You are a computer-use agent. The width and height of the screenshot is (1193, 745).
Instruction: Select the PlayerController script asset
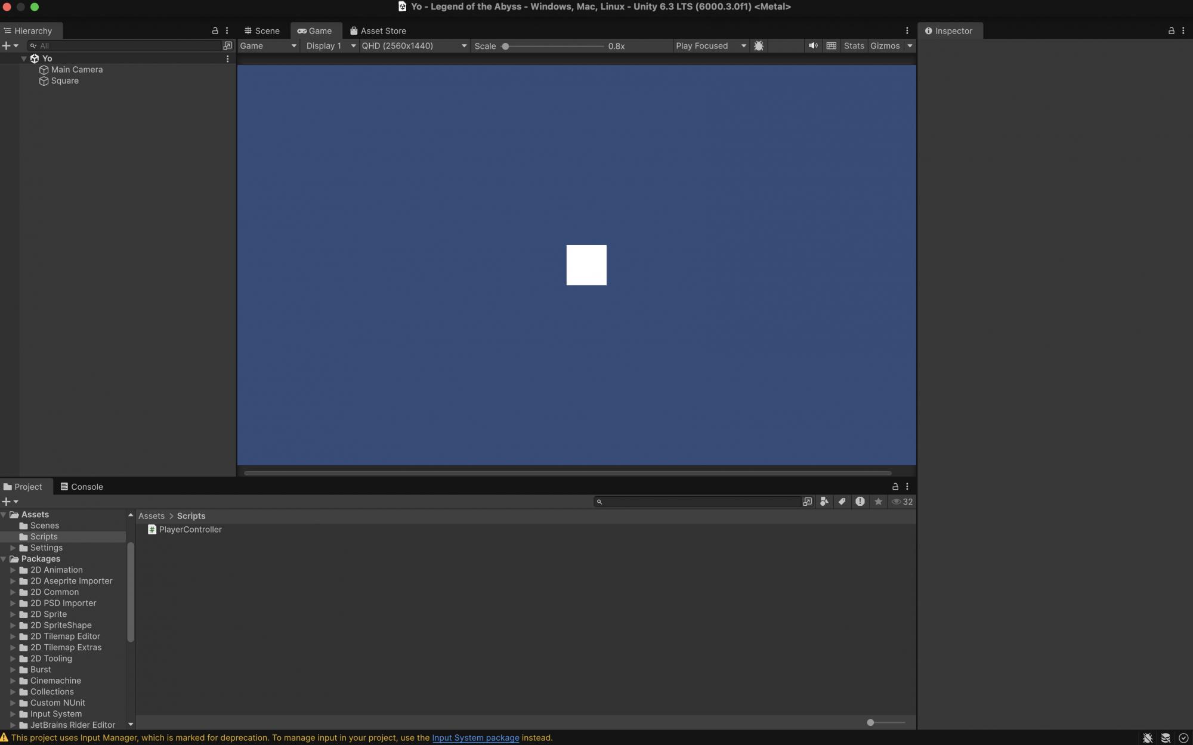click(x=190, y=530)
